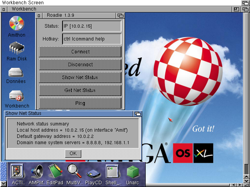Click the Show Net Status title bar
The image size is (250, 187).
[69, 113]
